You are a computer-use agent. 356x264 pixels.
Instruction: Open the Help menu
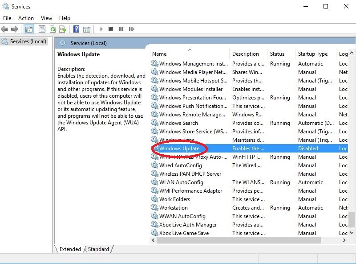65,18
